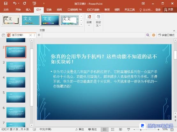This screenshot has height=132, width=177.
Task: Click the 登录 sign-in link
Action: click(158, 10)
